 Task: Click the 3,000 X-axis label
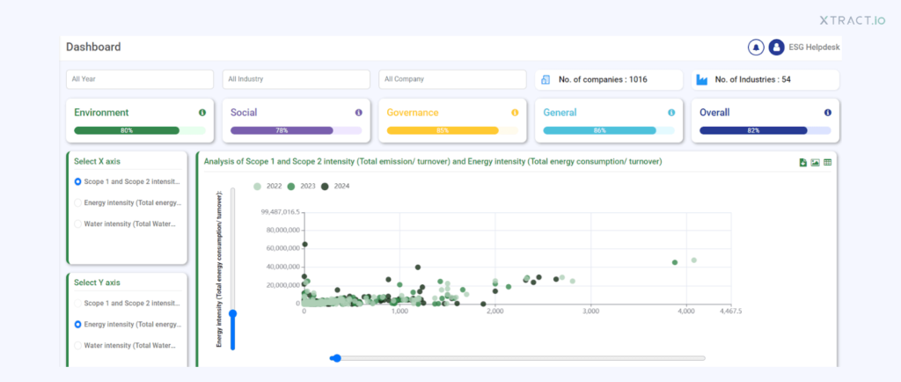tap(590, 311)
